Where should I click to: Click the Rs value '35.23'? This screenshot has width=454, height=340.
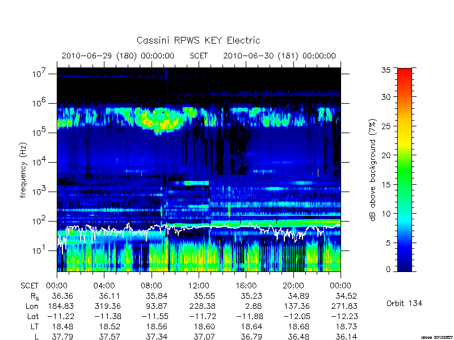point(251,296)
